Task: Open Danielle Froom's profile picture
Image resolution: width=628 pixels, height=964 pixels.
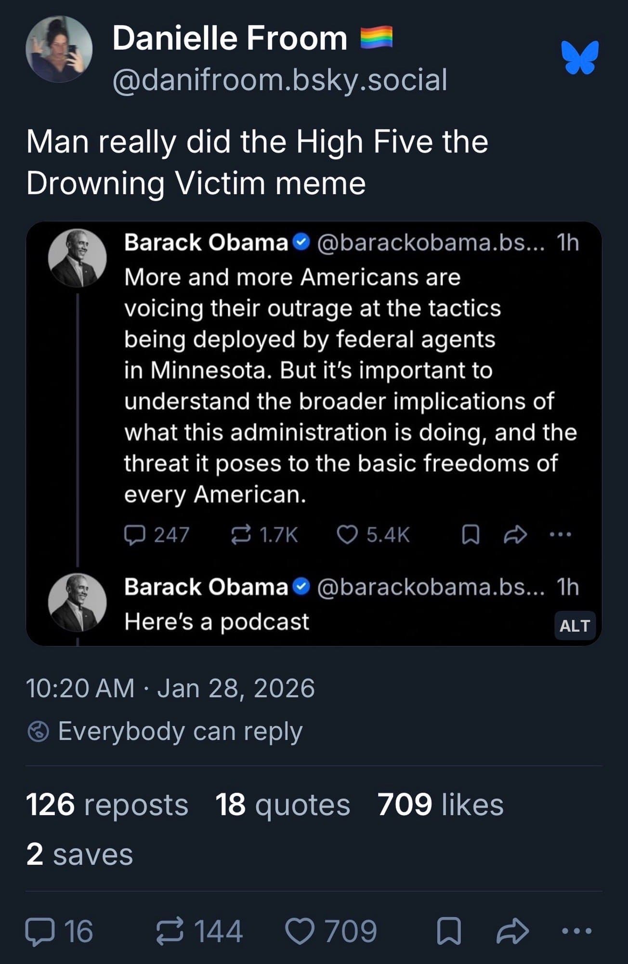Action: pos(59,49)
